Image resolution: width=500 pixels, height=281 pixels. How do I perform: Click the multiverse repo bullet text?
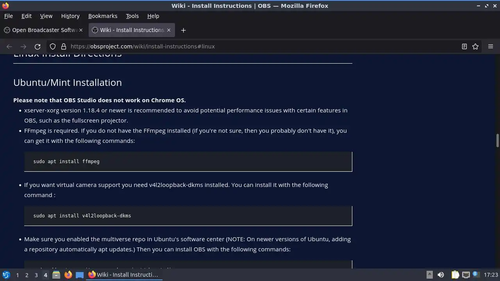(187, 244)
